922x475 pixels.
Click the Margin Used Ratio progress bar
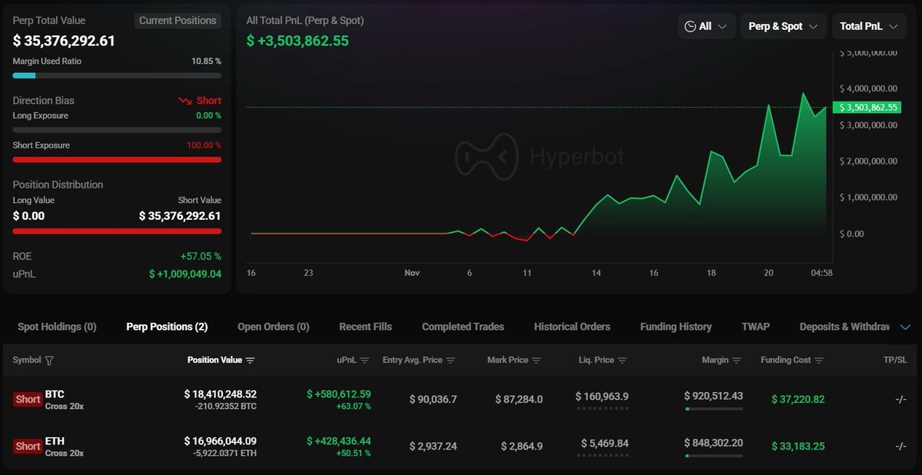pos(117,75)
